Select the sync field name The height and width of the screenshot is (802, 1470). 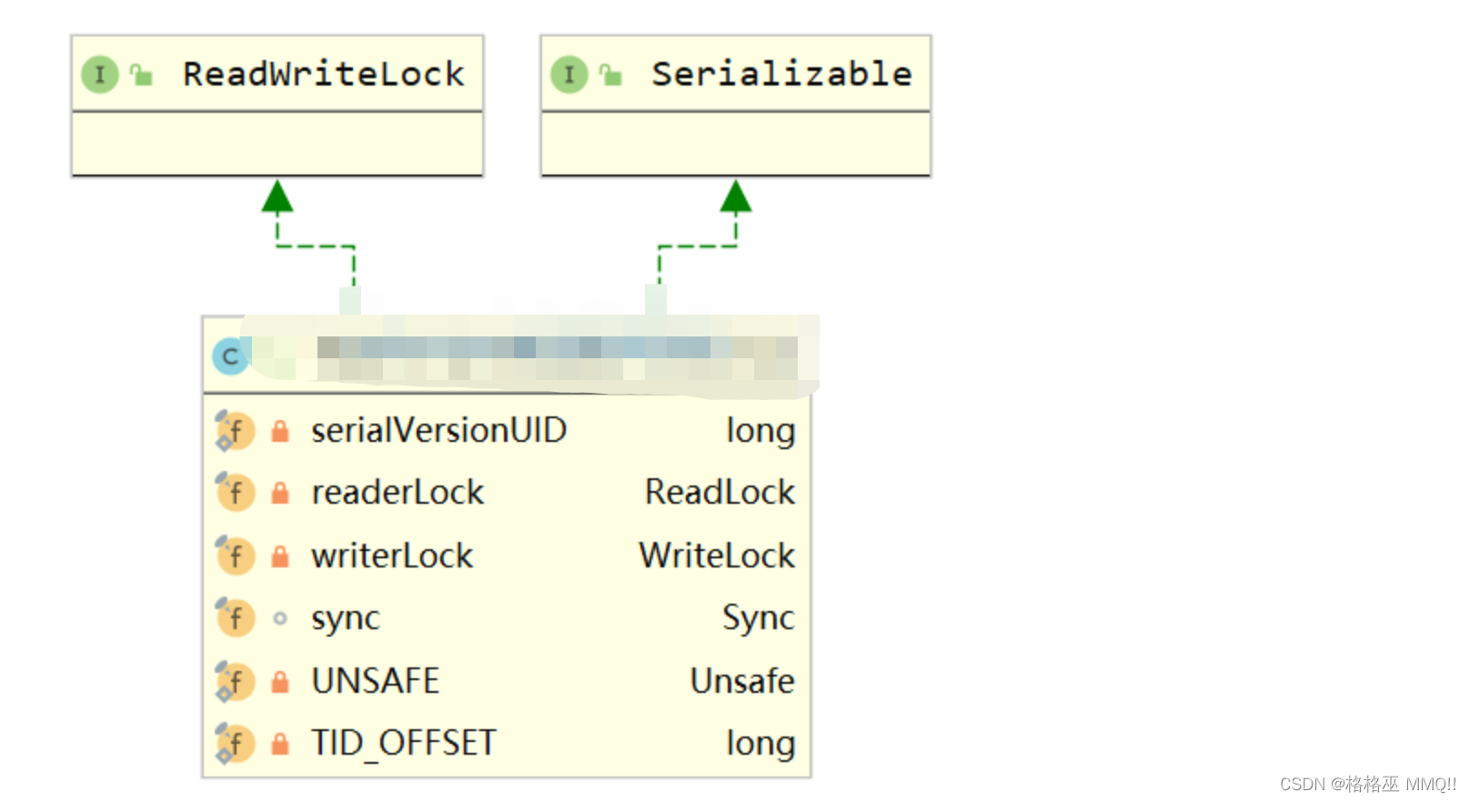(x=346, y=620)
